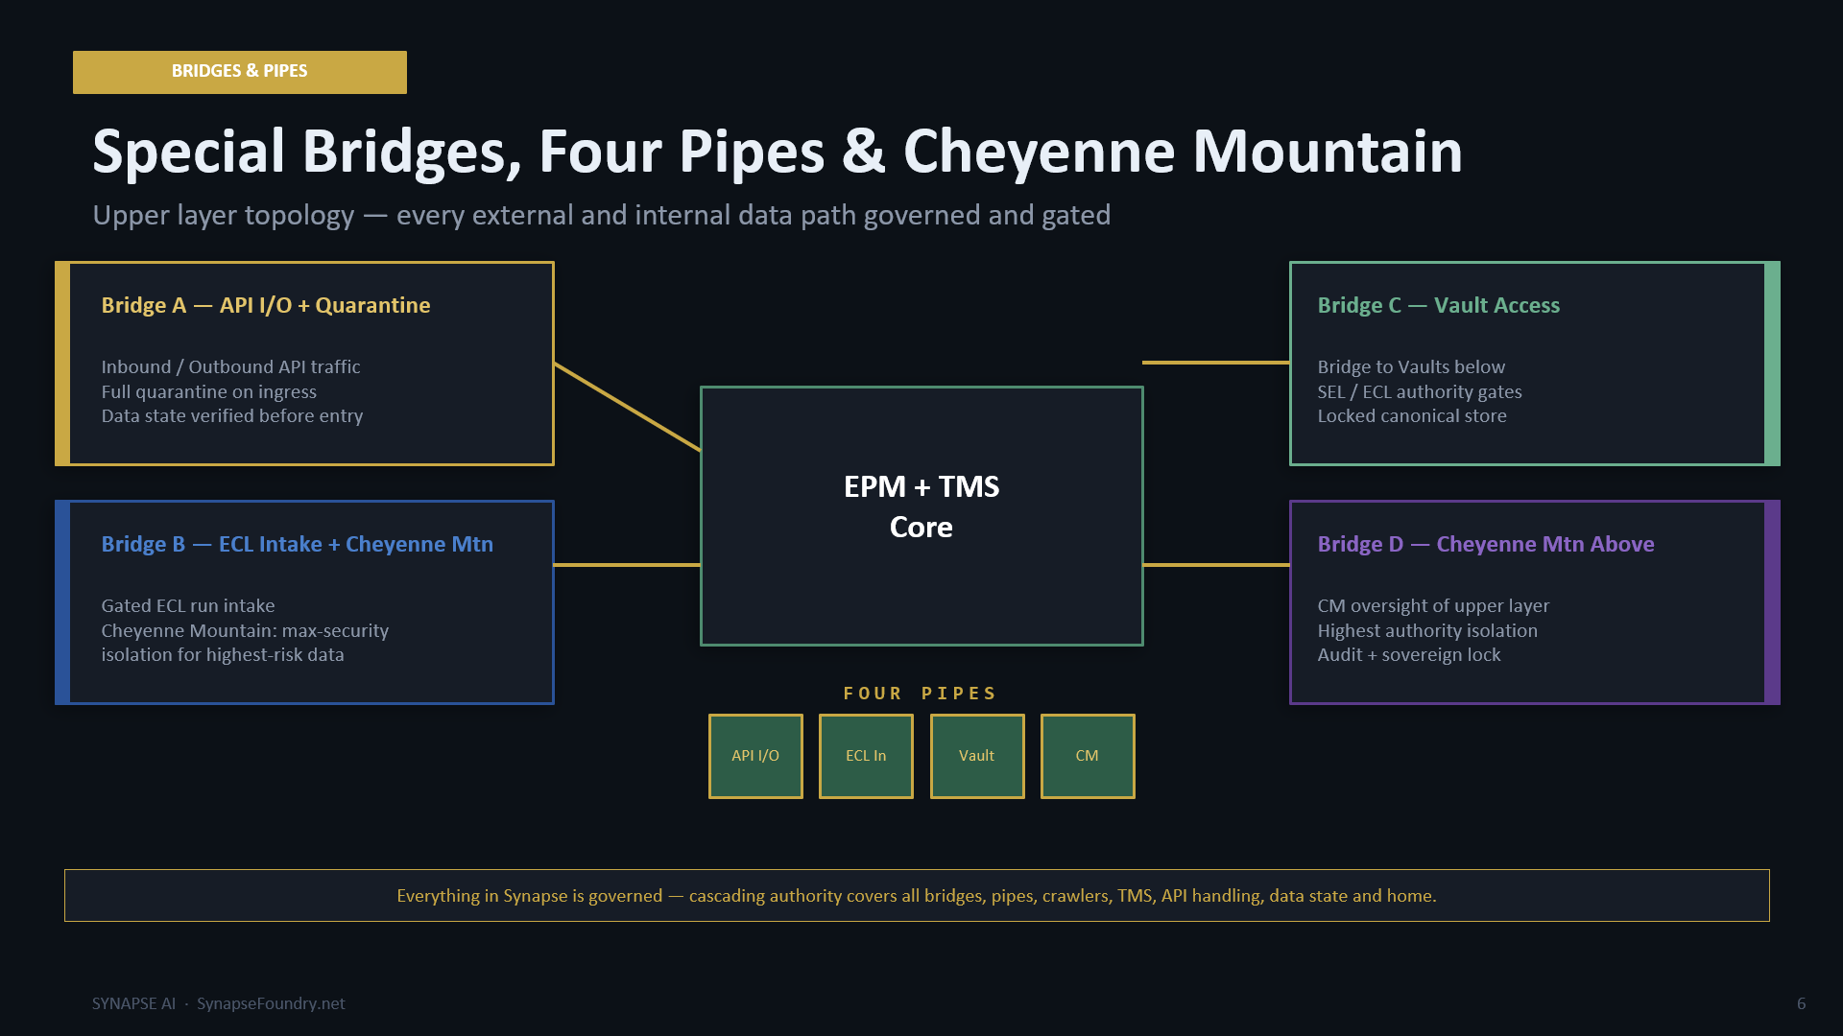Click the BRIDGES & PIPES gold tag
1843x1036 pixels.
pos(240,72)
